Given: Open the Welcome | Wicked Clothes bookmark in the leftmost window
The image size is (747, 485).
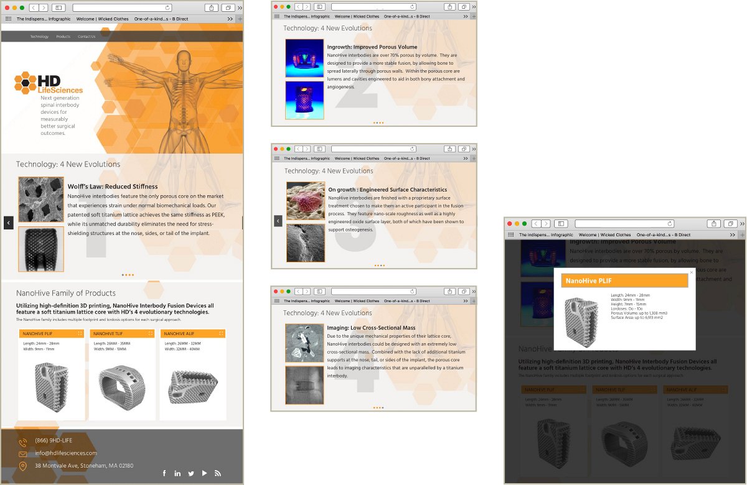Looking at the screenshot, I should (x=102, y=19).
